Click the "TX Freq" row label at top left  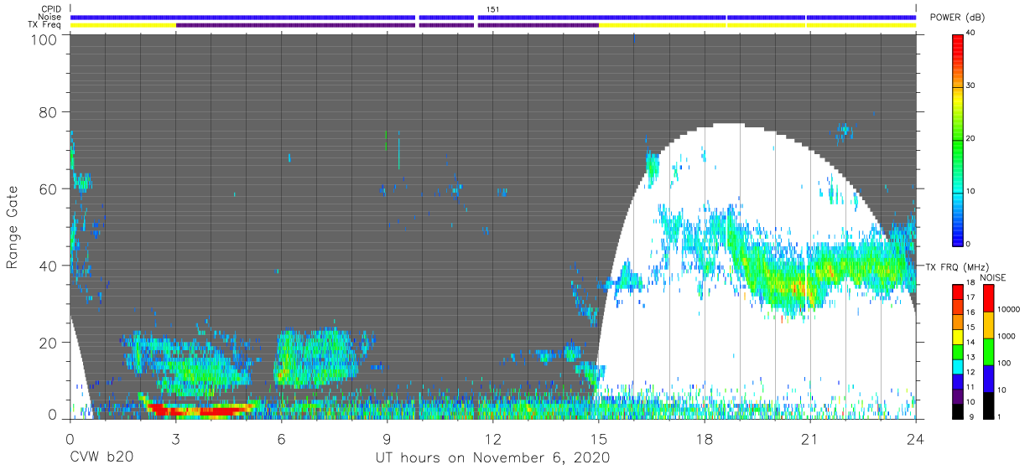[x=46, y=25]
